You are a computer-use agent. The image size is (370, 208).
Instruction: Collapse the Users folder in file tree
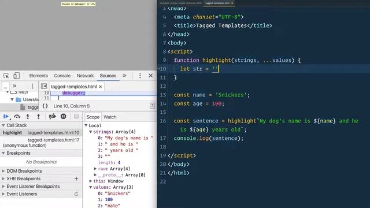coord(12,99)
